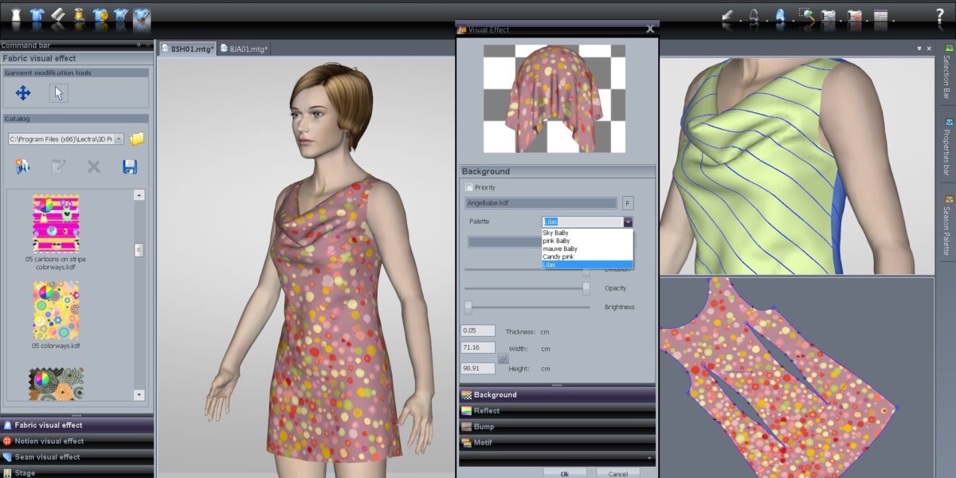Open the Notion visual effect panel

(49, 441)
